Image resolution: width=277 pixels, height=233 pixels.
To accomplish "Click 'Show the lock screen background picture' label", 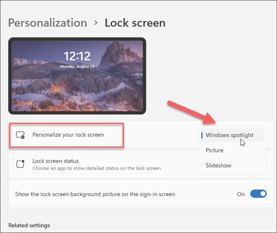I will (x=95, y=194).
